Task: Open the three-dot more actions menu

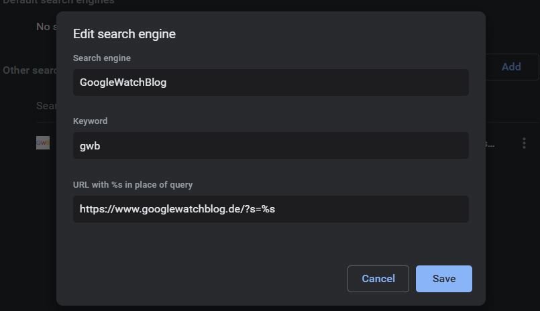Action: point(523,143)
